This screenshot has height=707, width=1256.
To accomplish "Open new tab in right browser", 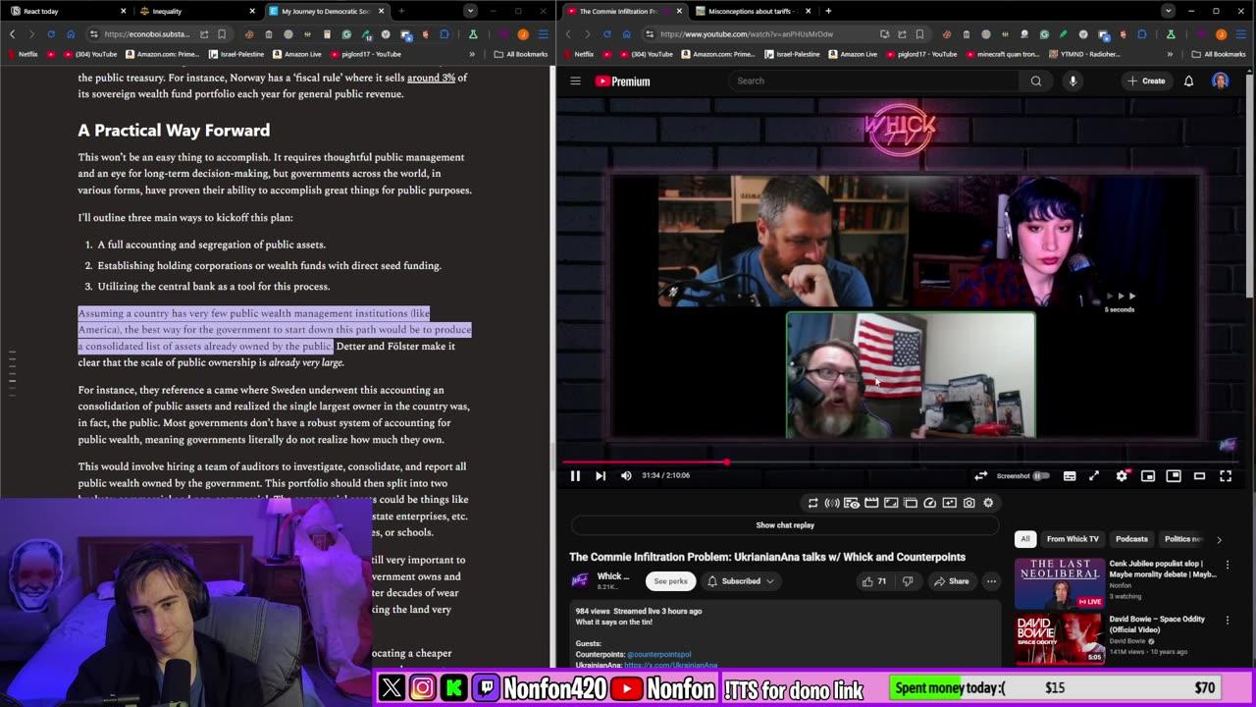I will [x=828, y=11].
